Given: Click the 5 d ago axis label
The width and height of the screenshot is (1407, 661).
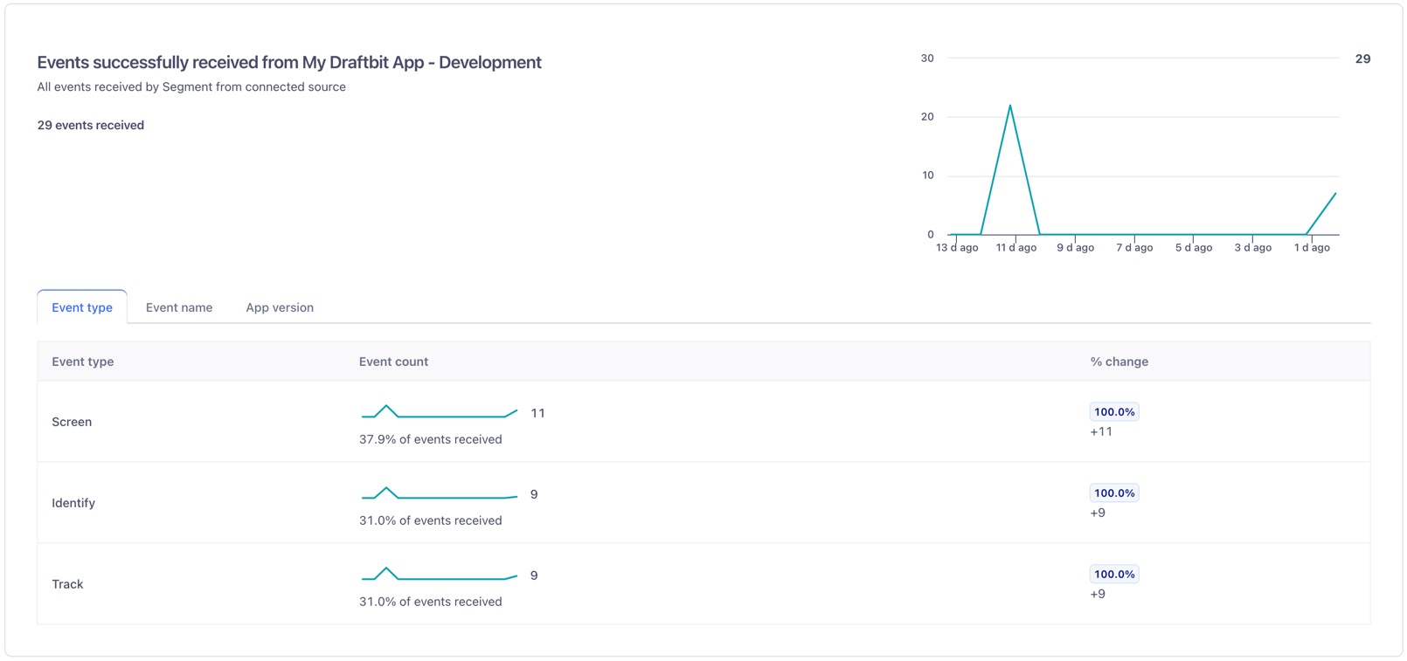Looking at the screenshot, I should [1194, 248].
